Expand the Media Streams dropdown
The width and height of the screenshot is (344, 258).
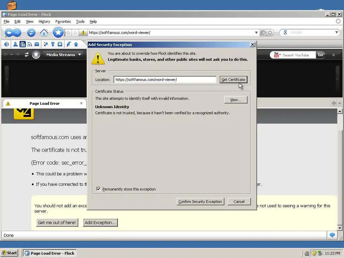(80, 55)
